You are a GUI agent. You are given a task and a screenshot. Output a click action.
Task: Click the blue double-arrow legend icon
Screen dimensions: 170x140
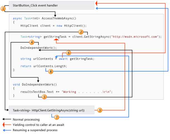coord(7,130)
